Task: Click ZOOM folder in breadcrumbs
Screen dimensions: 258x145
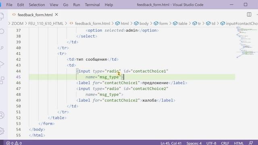Action: tap(17, 23)
